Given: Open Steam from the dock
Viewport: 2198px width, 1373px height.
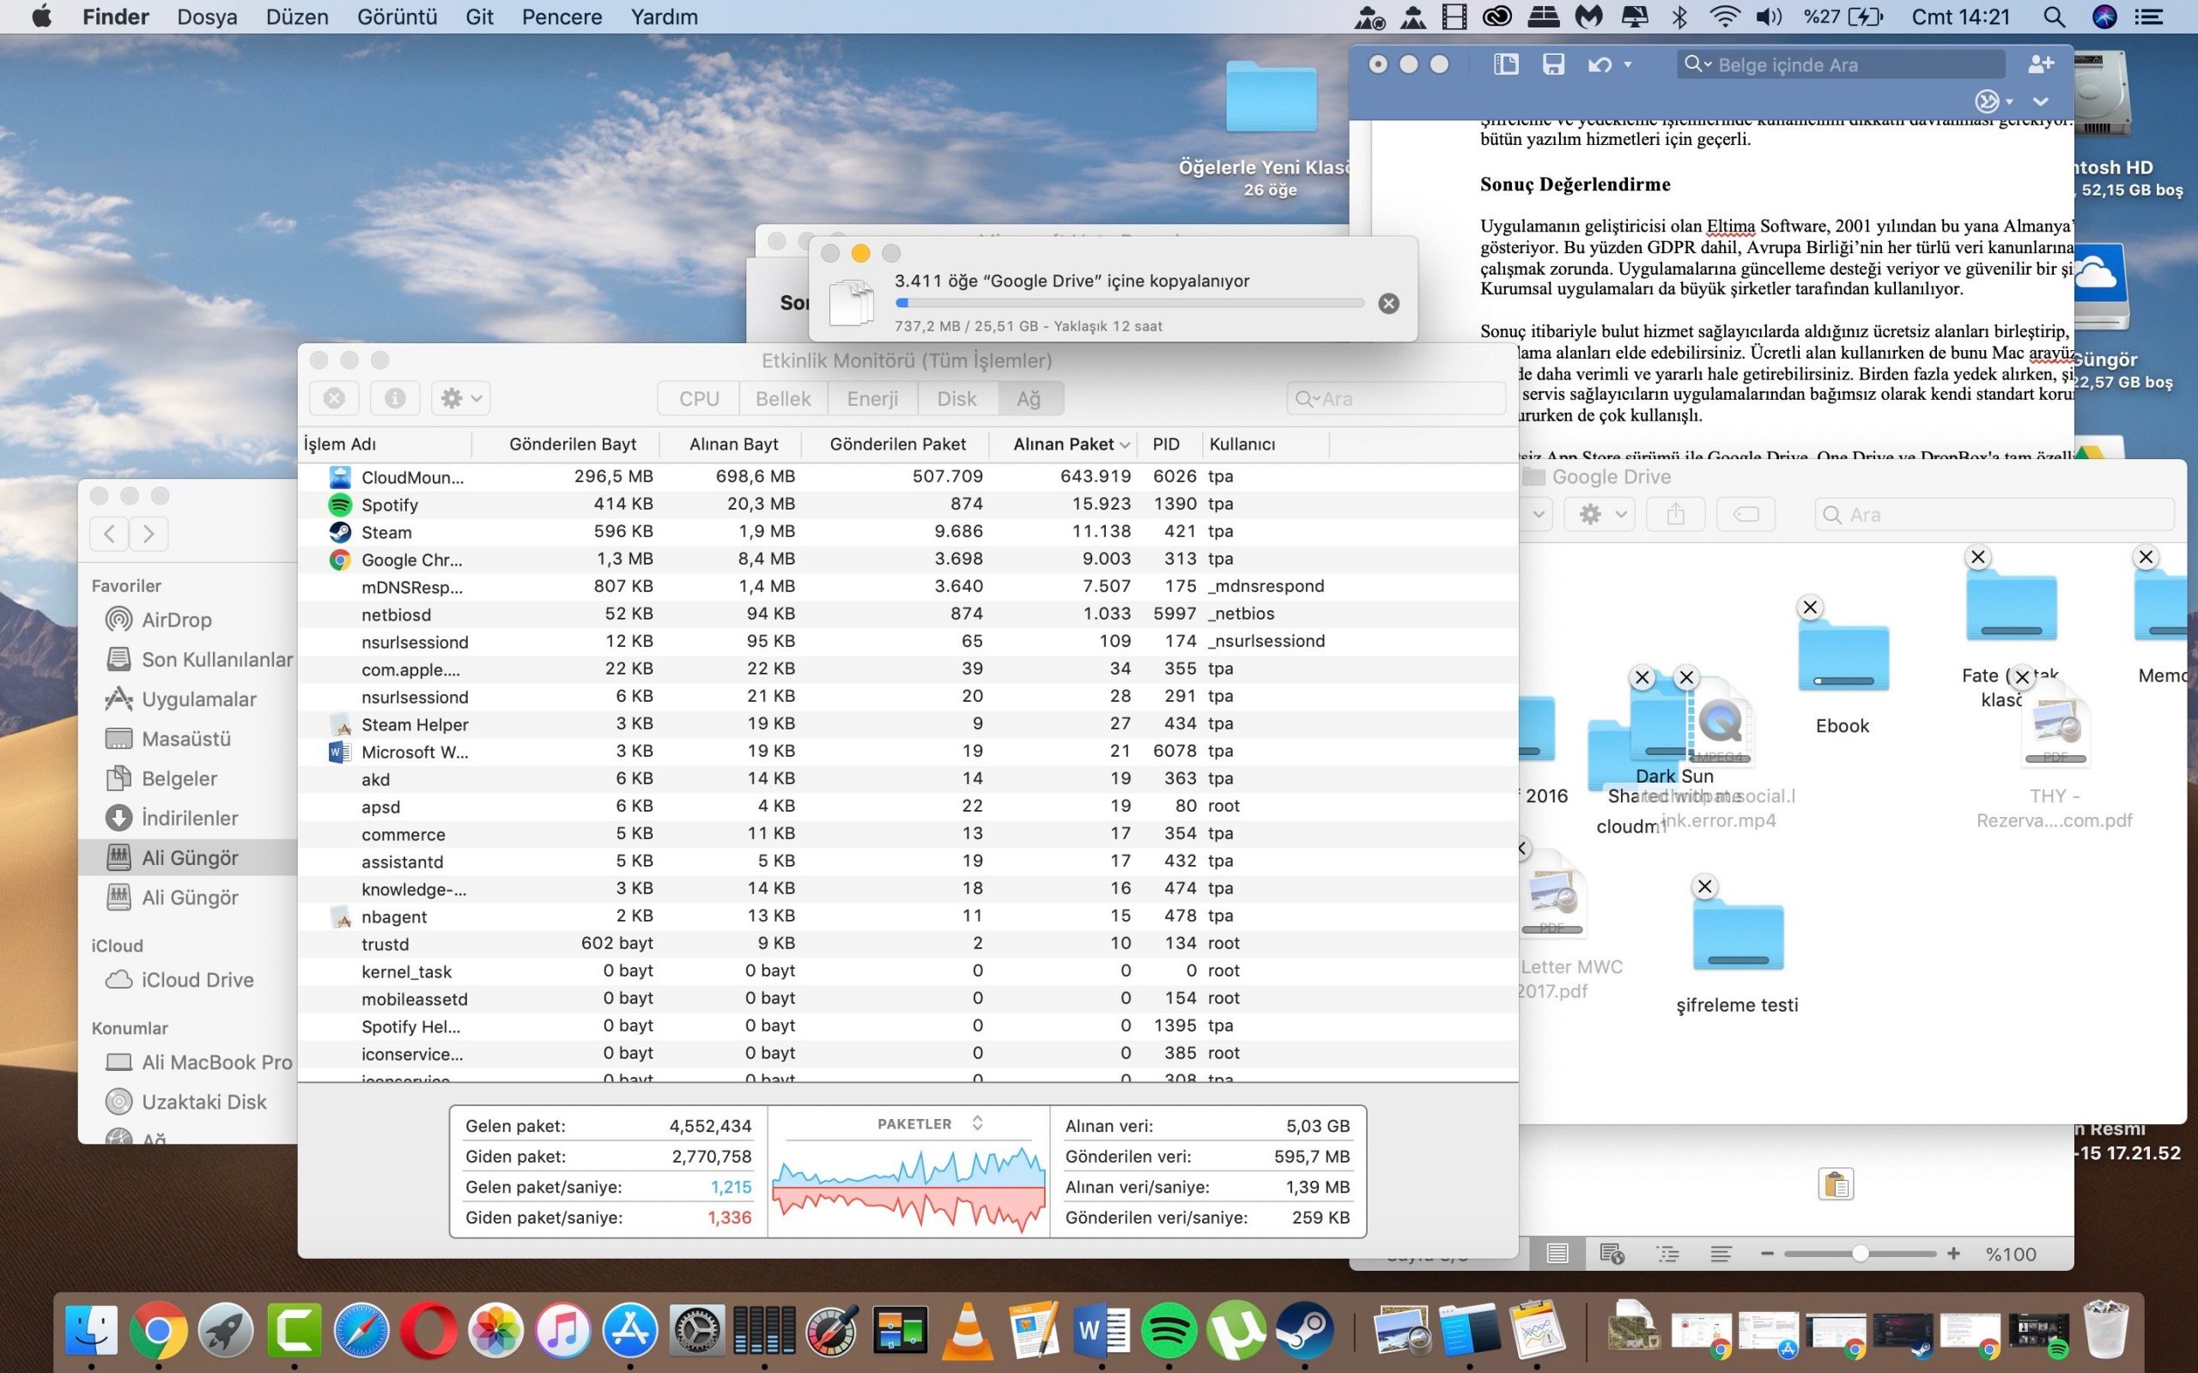Looking at the screenshot, I should point(1304,1331).
